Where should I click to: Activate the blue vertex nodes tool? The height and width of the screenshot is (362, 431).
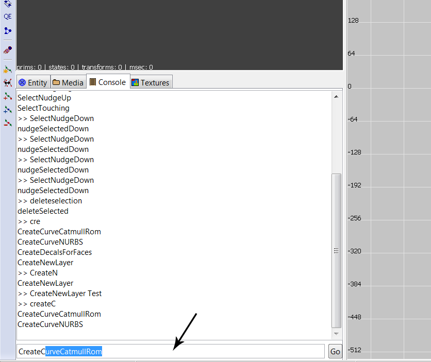click(x=8, y=31)
